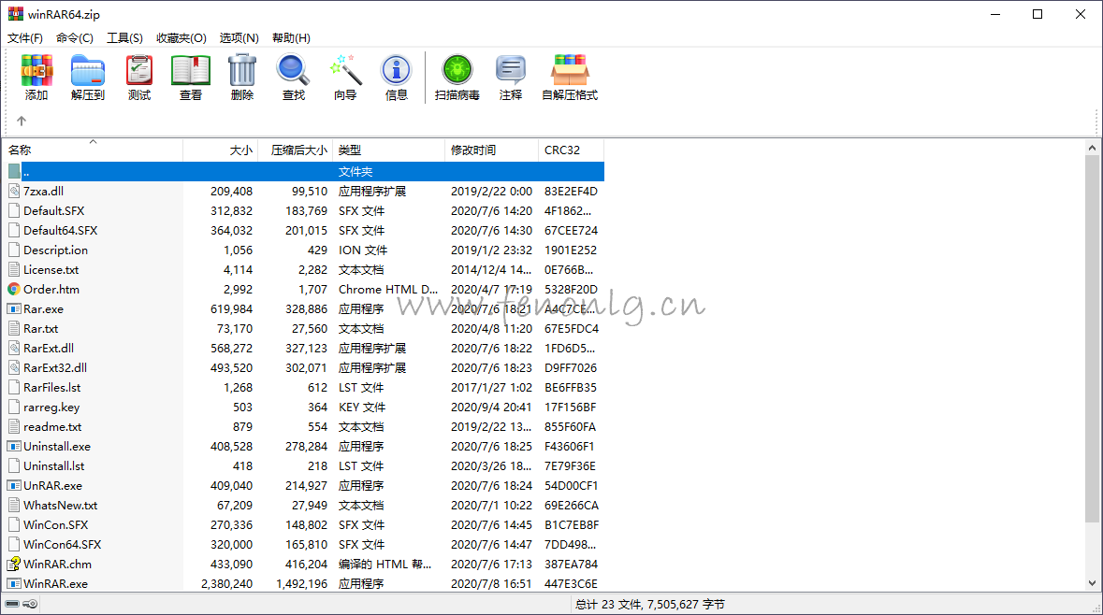Image resolution: width=1103 pixels, height=615 pixels.
Task: Open the Find (查找) magnifier tool
Action: [294, 78]
